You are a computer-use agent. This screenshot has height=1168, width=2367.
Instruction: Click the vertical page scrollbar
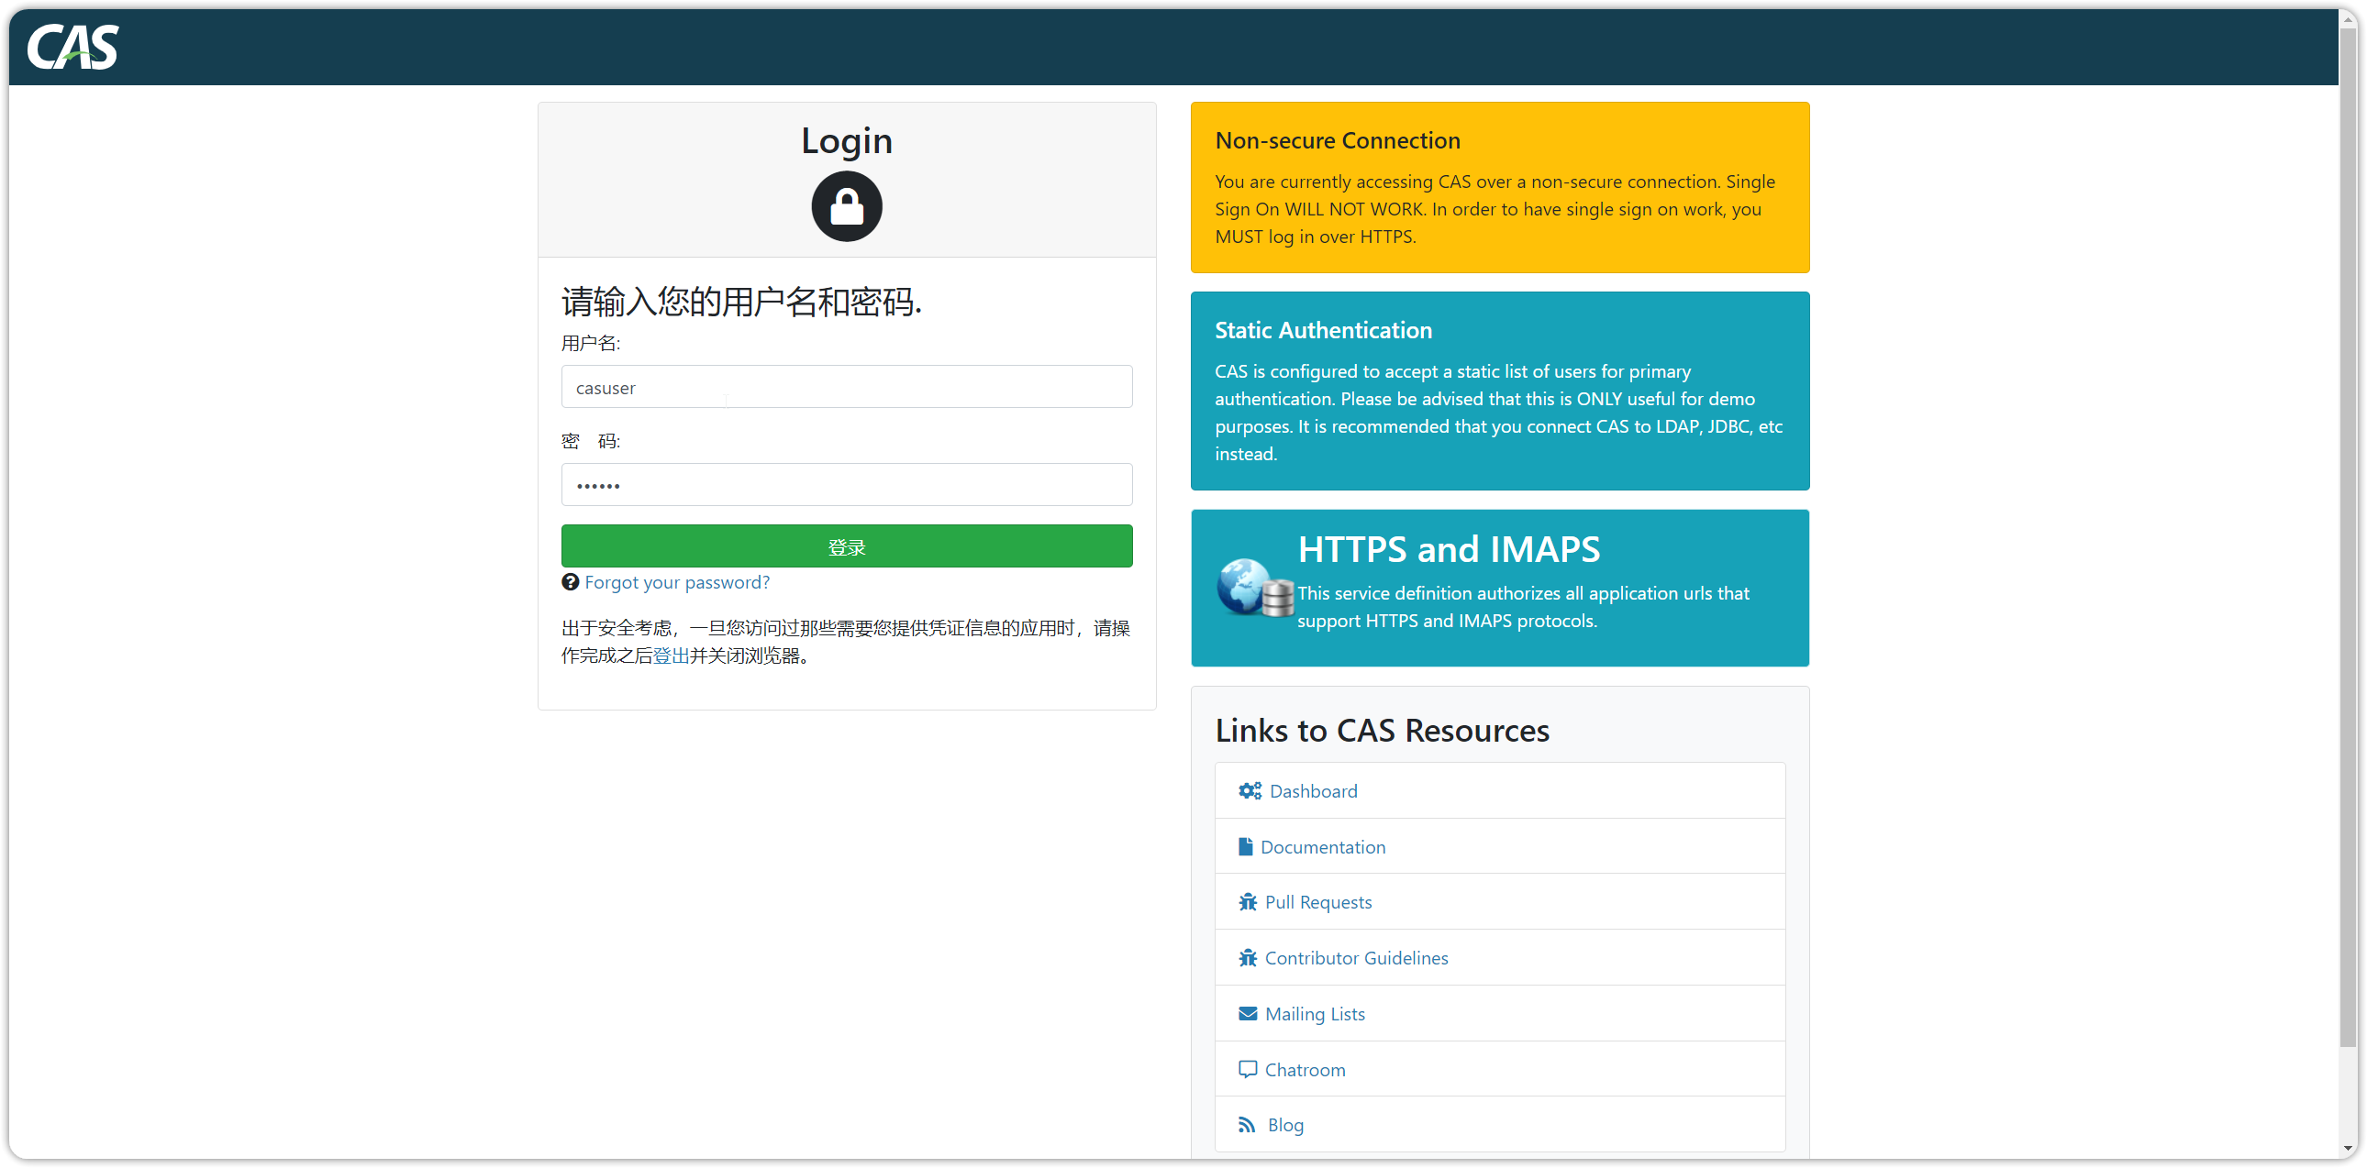click(x=2349, y=551)
